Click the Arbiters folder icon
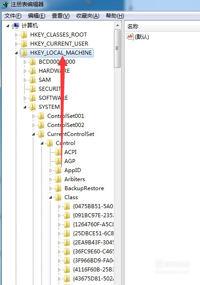 [x=58, y=179]
